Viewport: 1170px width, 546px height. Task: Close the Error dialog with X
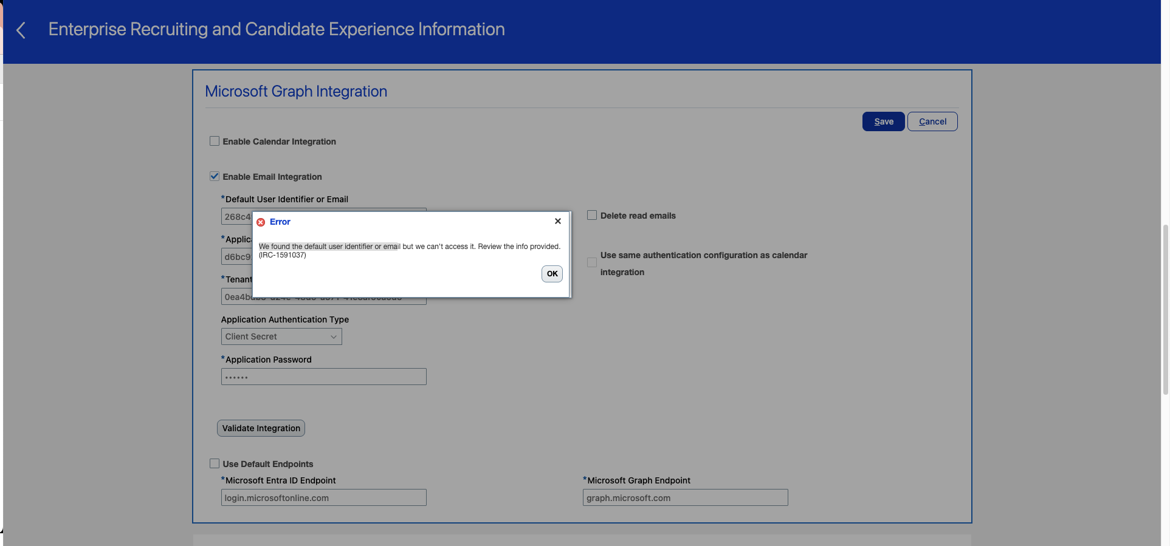coord(557,221)
